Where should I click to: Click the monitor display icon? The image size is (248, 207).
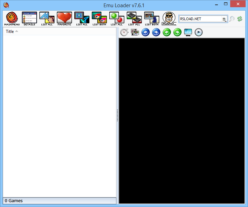click(x=188, y=32)
